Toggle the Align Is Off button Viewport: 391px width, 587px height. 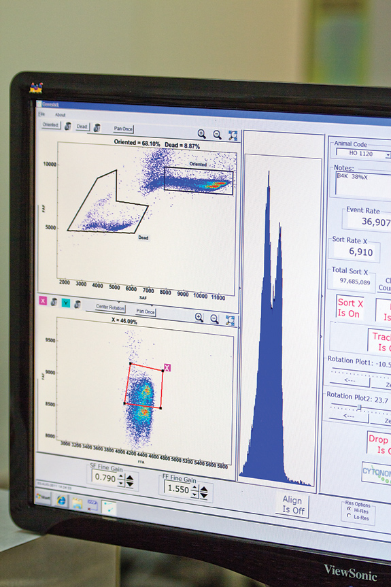293,505
